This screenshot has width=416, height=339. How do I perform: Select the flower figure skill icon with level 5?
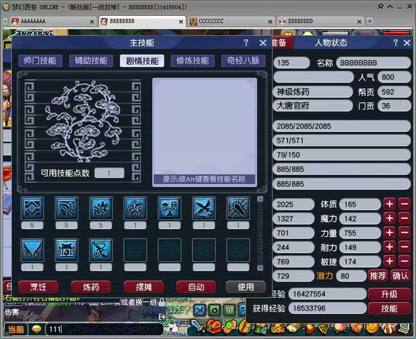tap(101, 208)
